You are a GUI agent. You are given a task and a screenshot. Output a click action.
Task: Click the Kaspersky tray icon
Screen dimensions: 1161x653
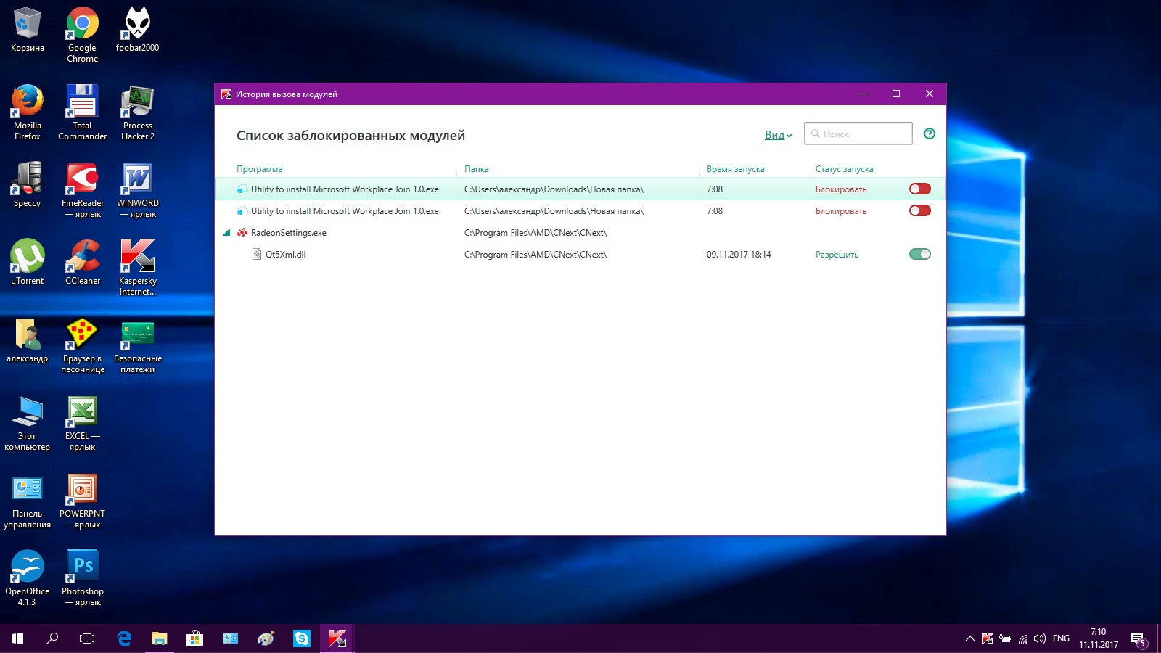[x=988, y=638]
